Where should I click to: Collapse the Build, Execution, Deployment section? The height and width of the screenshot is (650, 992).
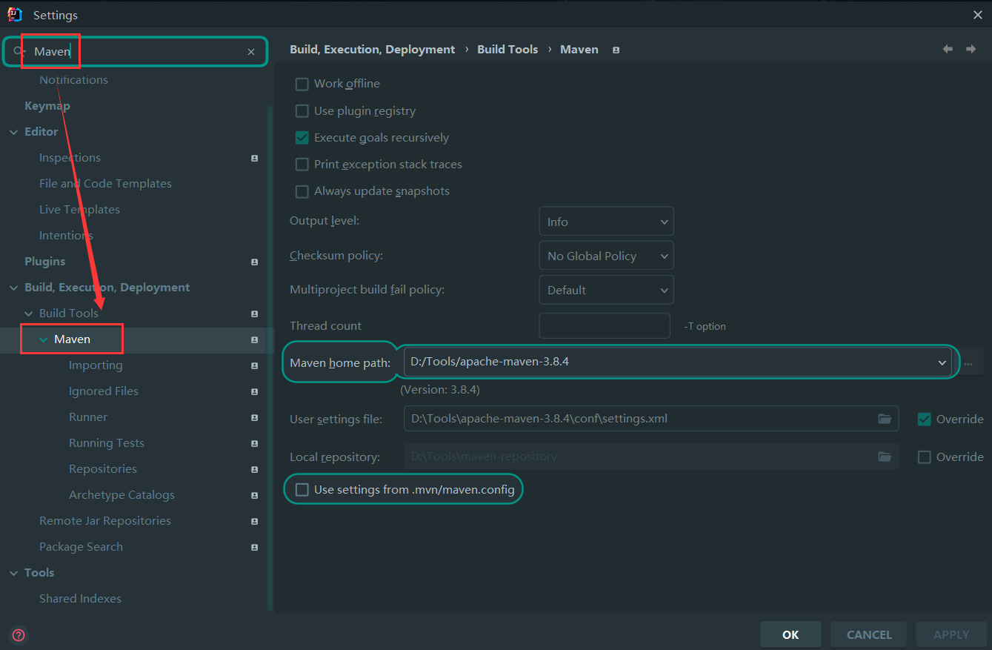[13, 288]
